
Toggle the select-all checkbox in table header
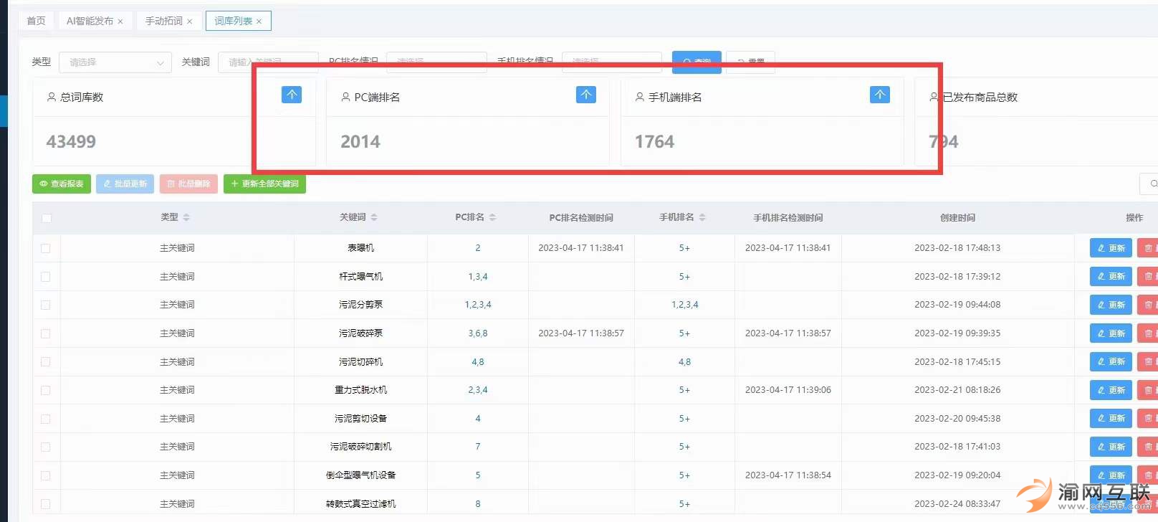point(47,218)
